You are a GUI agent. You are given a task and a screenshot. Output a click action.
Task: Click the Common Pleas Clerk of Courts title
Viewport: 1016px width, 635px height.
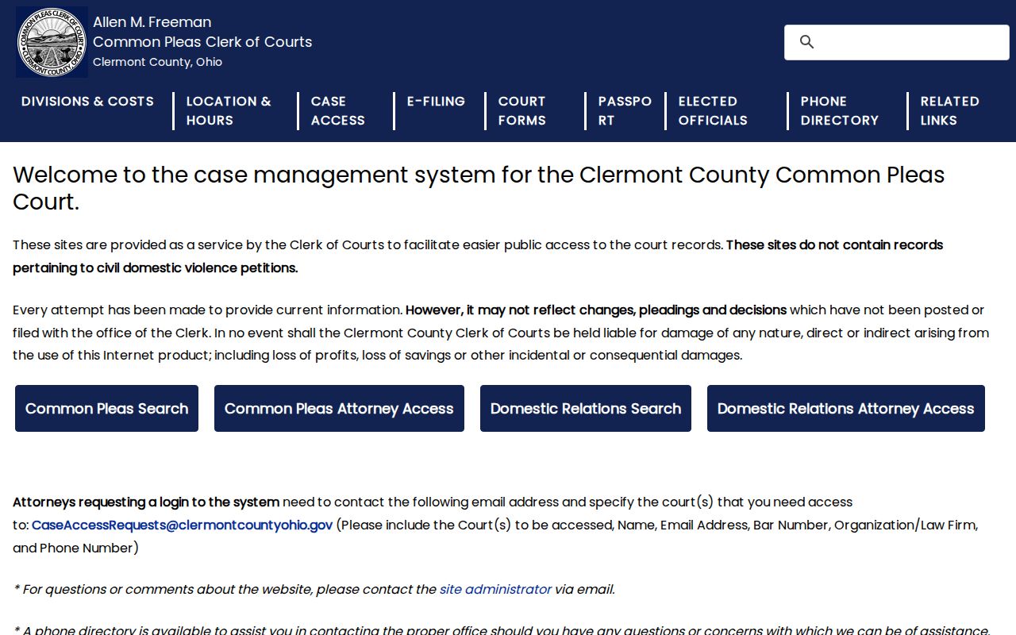click(x=202, y=42)
